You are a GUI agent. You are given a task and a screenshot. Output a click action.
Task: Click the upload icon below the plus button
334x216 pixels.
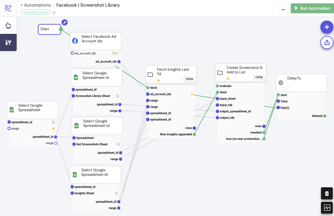(327, 42)
